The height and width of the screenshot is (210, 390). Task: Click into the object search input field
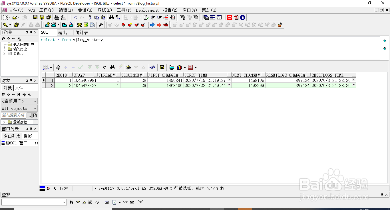tap(13, 115)
